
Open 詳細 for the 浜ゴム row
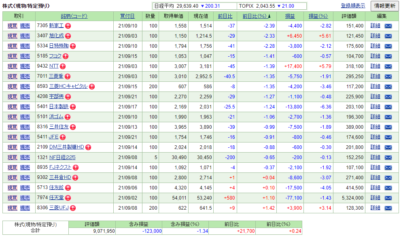pyautogui.click(x=375, y=117)
